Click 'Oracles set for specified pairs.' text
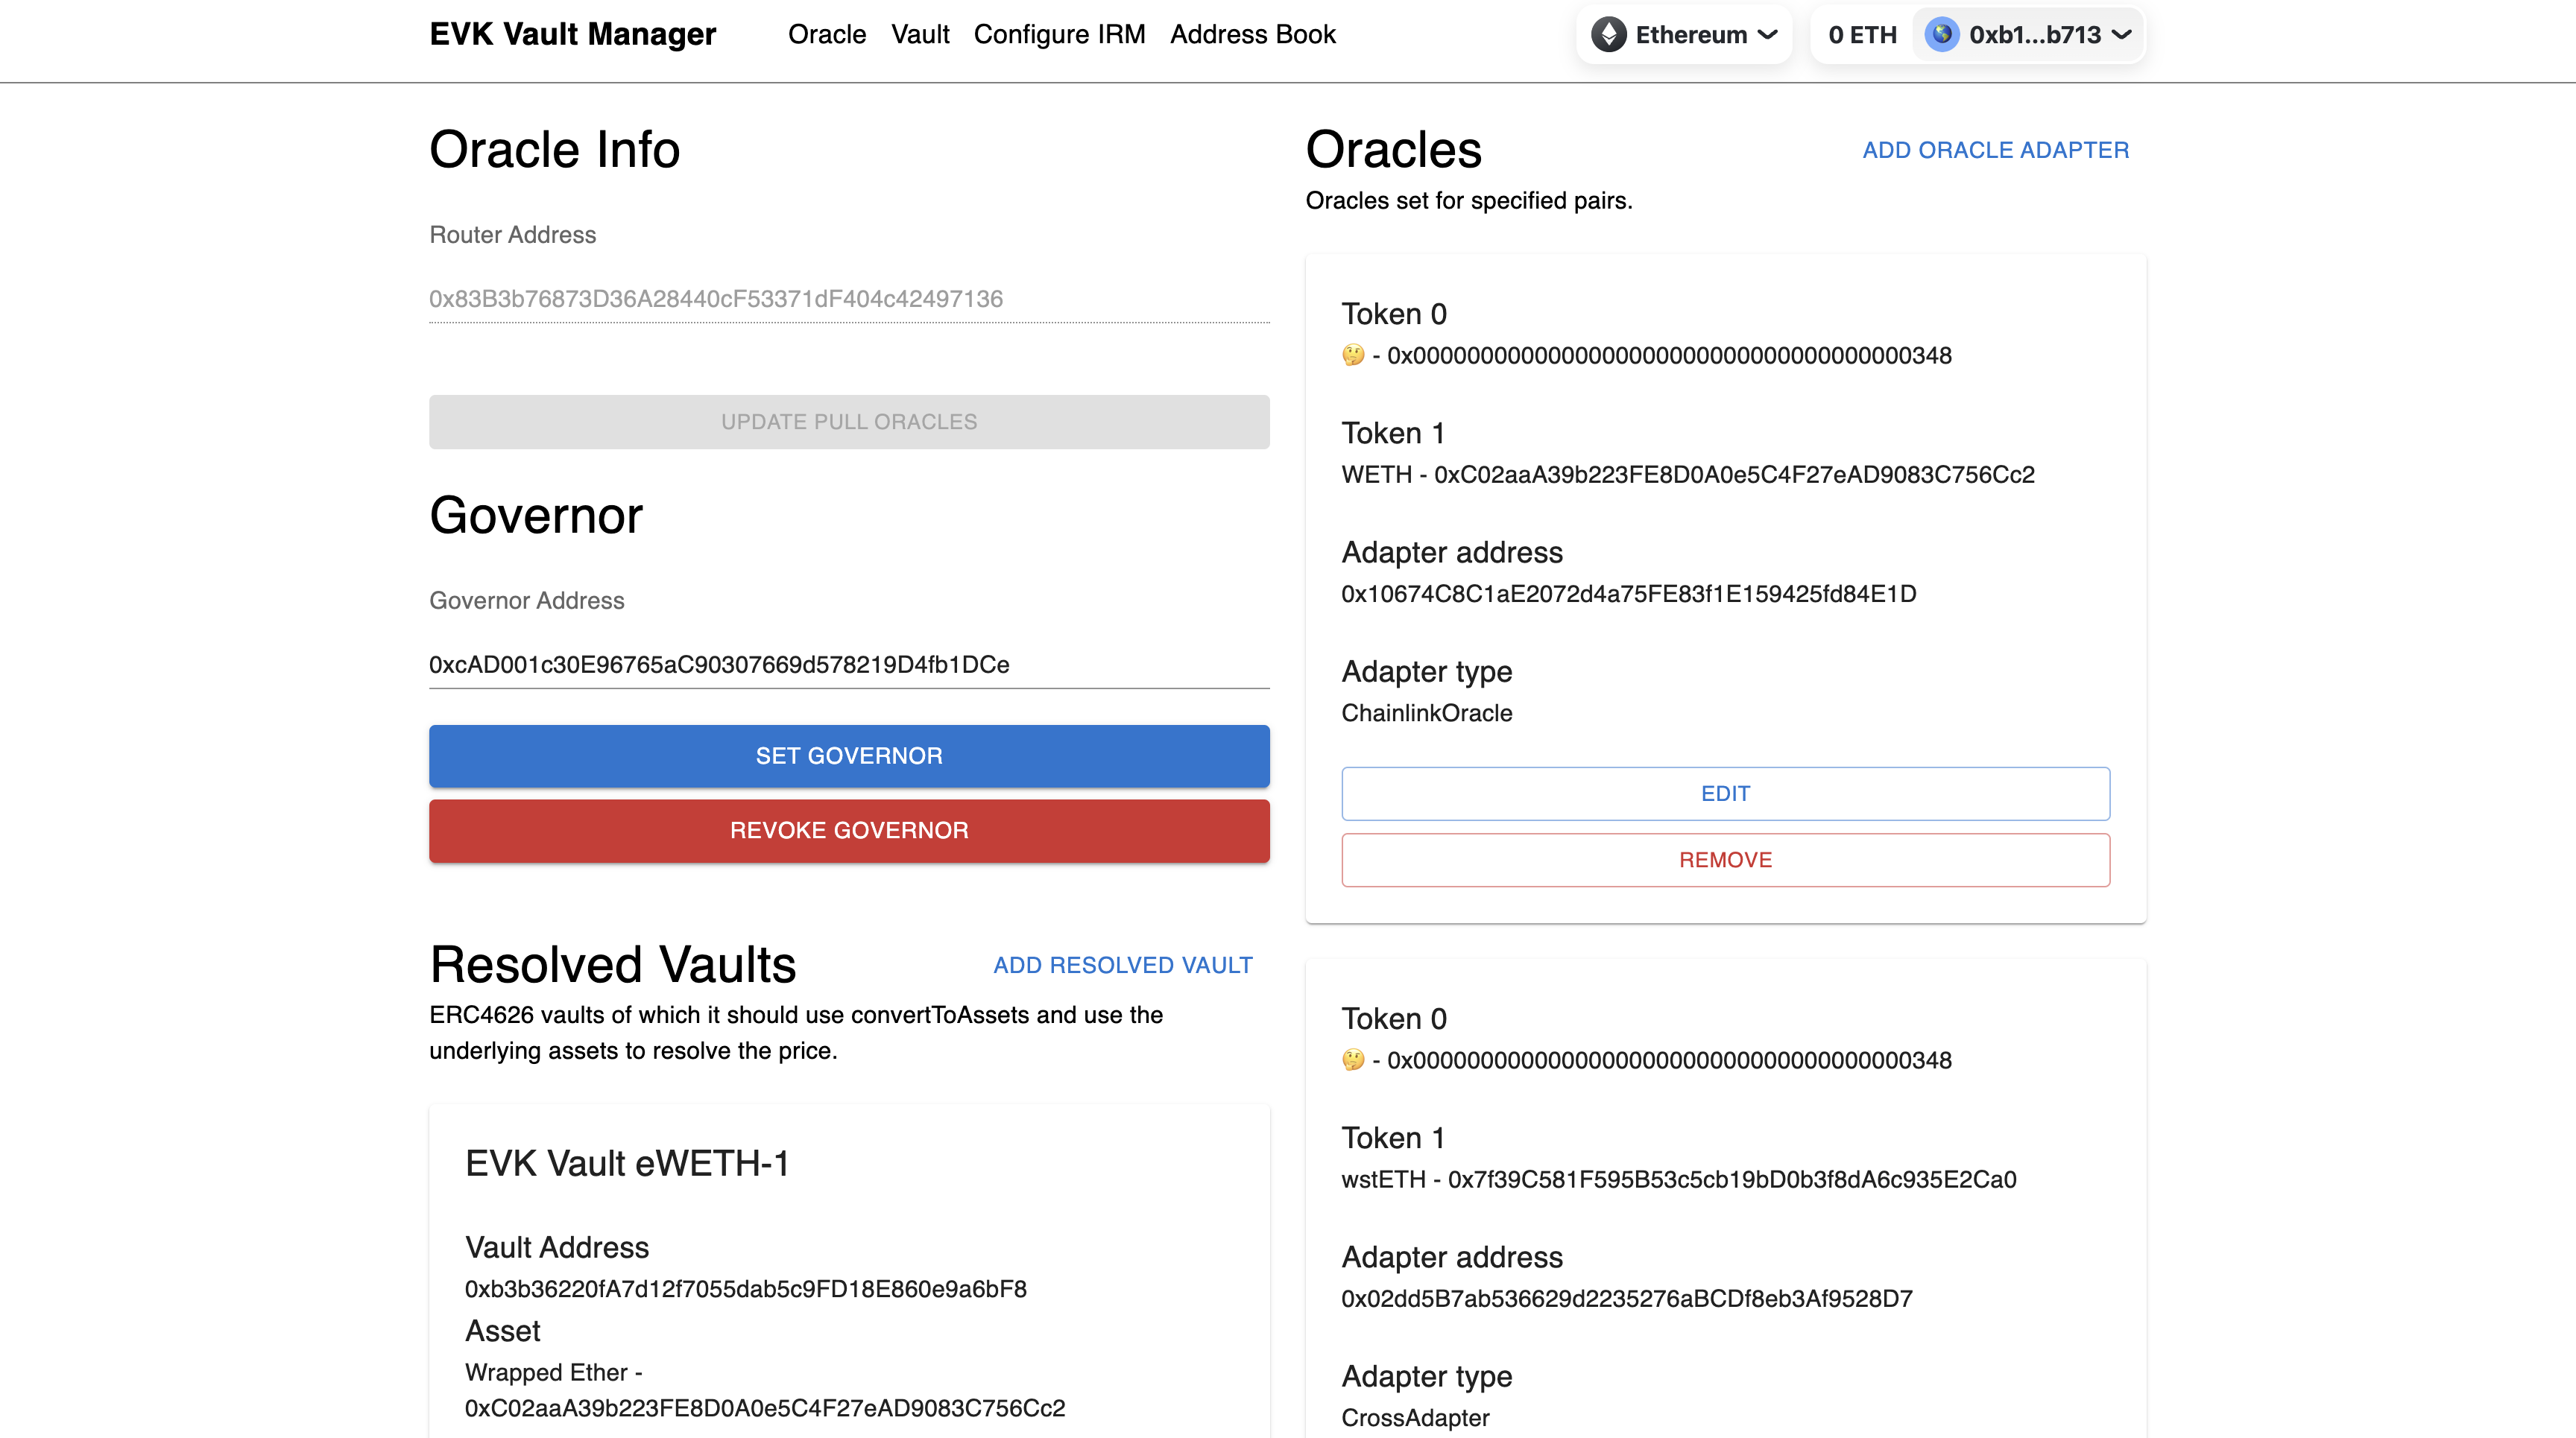The image size is (2576, 1438). 1469,201
